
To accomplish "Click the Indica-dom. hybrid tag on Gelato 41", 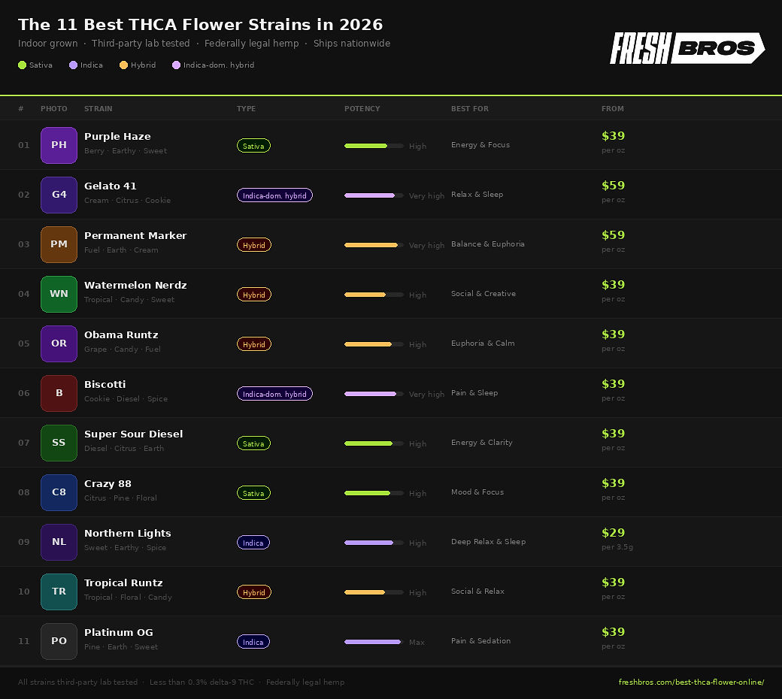I will click(x=274, y=195).
